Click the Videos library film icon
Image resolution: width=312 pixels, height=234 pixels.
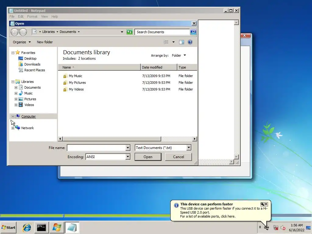click(21, 105)
